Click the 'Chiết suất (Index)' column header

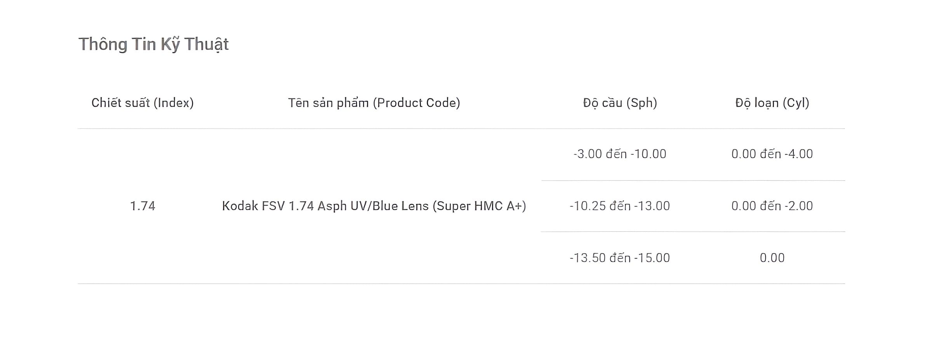[143, 103]
